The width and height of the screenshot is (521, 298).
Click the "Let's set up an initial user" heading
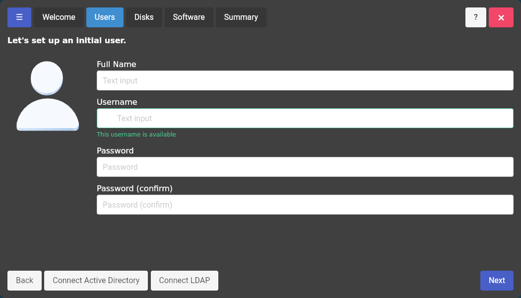pos(66,41)
